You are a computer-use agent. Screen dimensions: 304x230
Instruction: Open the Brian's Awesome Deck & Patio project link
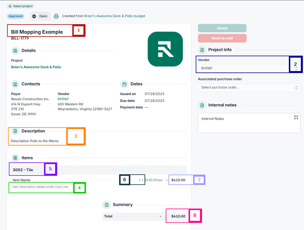tap(36, 67)
